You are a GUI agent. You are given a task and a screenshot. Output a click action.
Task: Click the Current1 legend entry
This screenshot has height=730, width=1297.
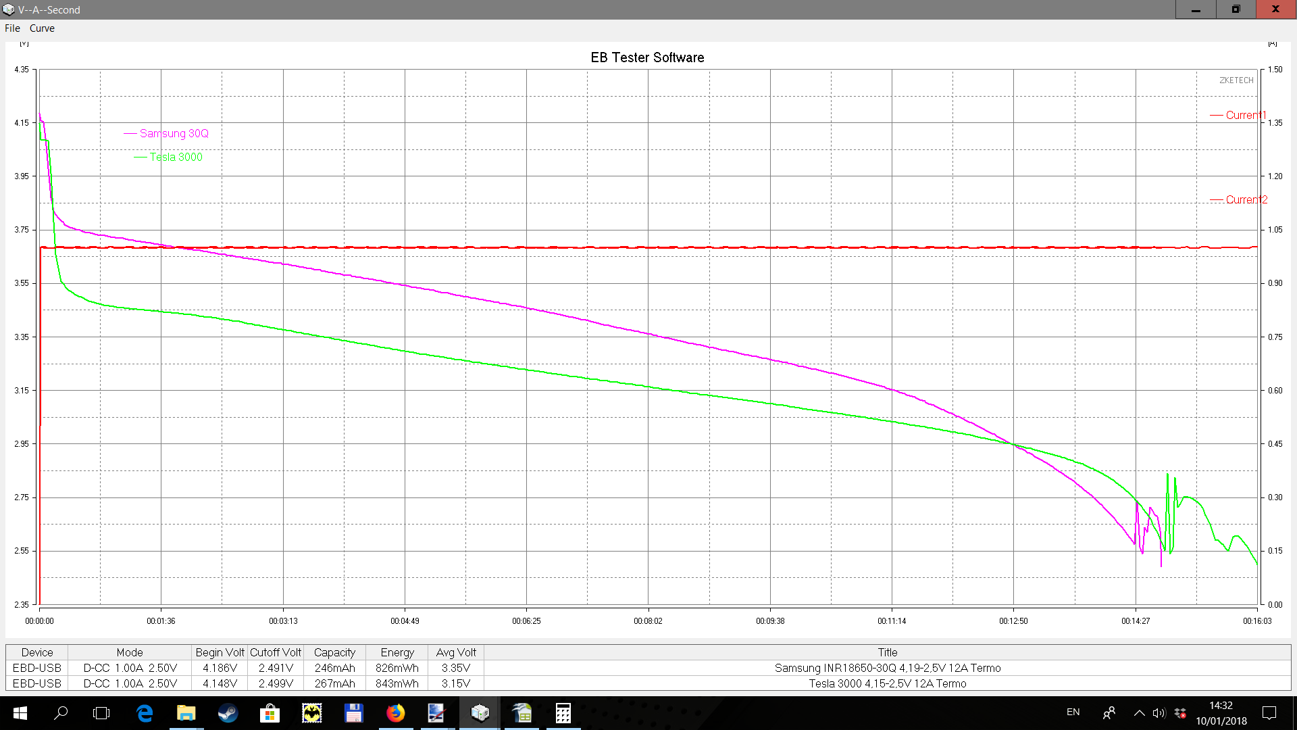(x=1245, y=116)
